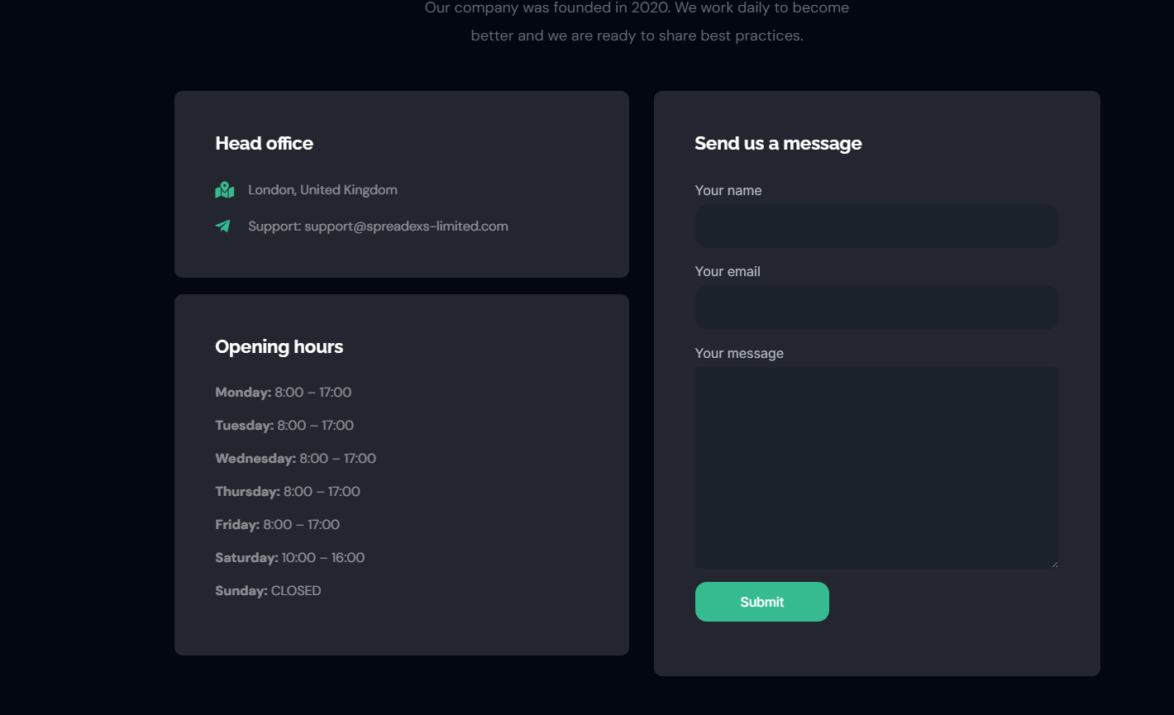Viewport: 1174px width, 715px height.
Task: Click the Sunday CLOSED row
Action: click(268, 591)
